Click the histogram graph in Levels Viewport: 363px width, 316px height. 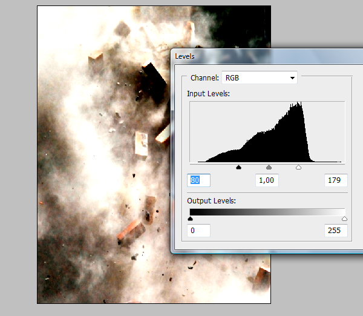pos(267,132)
